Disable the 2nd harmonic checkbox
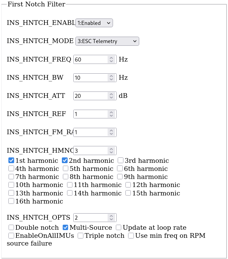 (65, 160)
